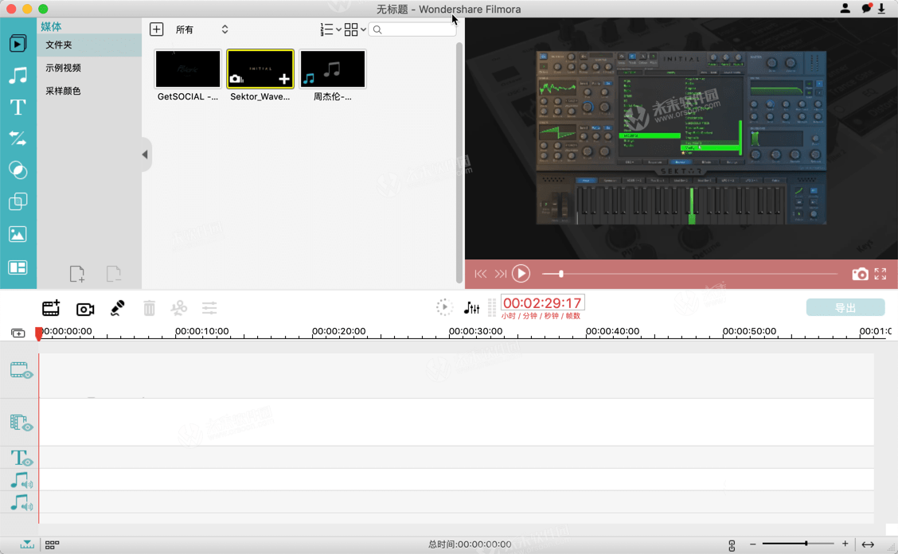Image resolution: width=898 pixels, height=554 pixels.
Task: Open the Filters sidebar icon
Action: [x=18, y=170]
